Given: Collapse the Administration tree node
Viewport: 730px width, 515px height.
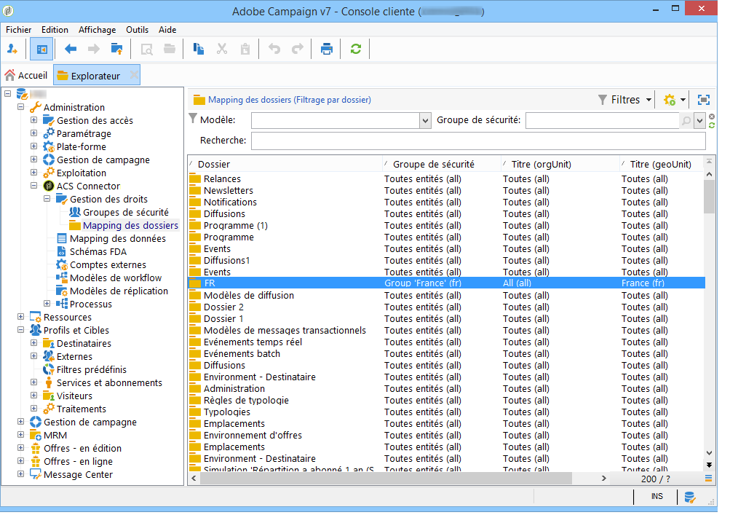Looking at the screenshot, I should click(x=21, y=107).
